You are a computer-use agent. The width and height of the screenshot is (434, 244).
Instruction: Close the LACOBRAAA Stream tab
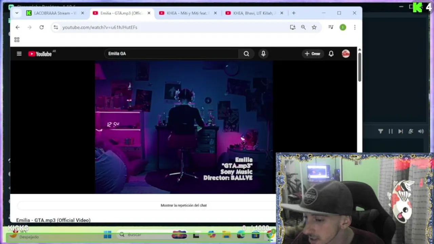[x=82, y=13]
